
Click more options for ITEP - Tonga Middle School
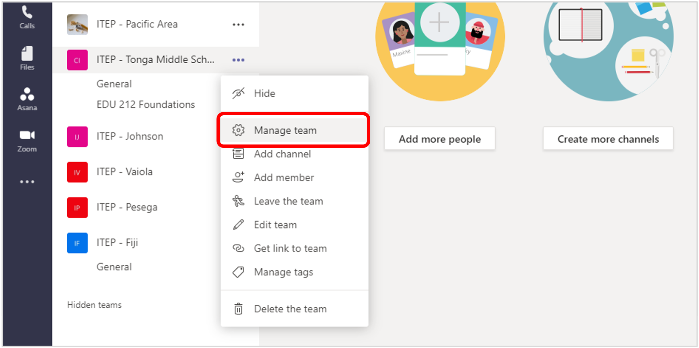coord(238,60)
